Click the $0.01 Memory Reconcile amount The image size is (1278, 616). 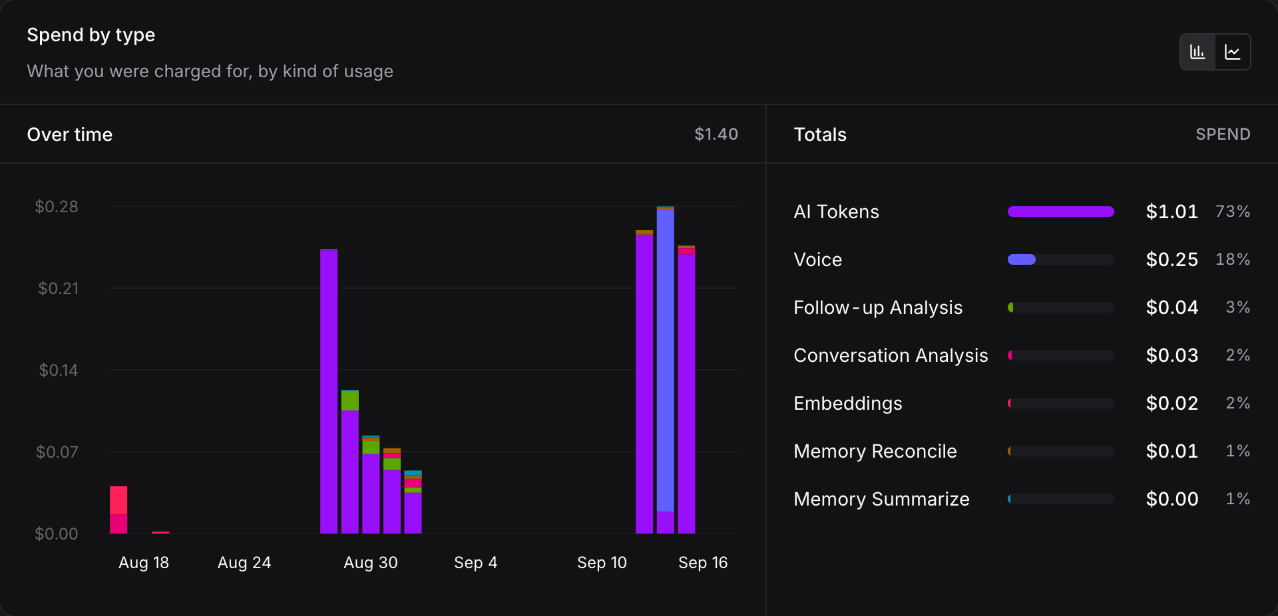point(1171,451)
